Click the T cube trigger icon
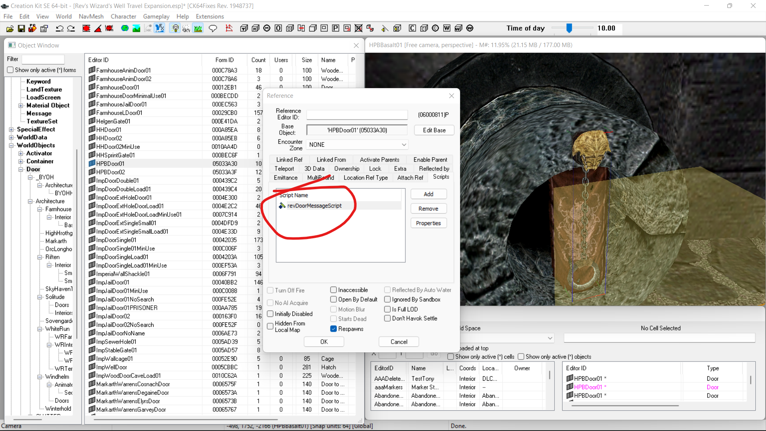 [x=244, y=28]
